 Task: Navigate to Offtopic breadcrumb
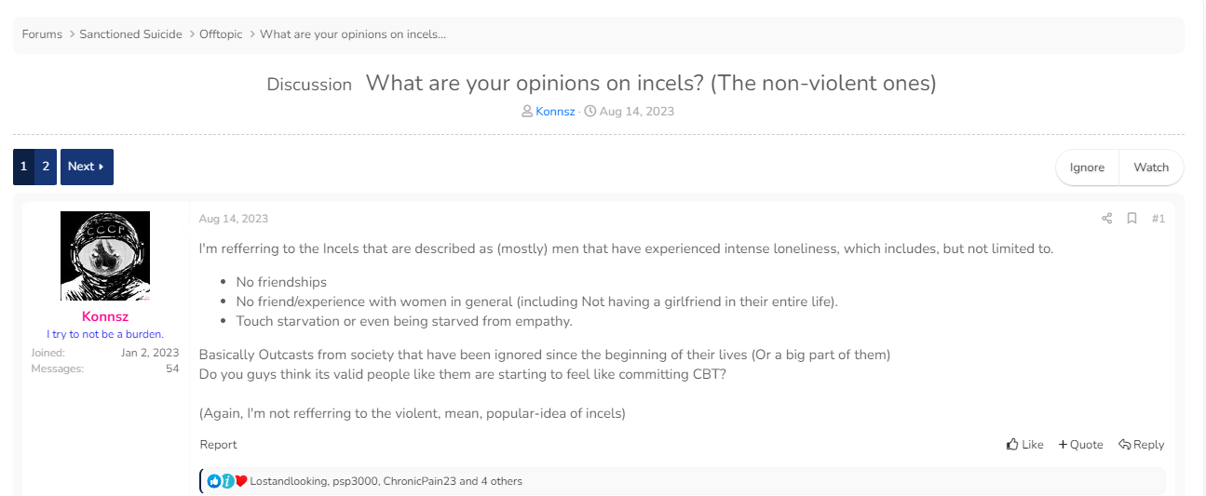(221, 34)
